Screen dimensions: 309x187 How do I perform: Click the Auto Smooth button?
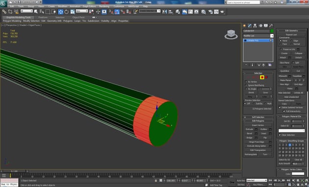(284, 164)
